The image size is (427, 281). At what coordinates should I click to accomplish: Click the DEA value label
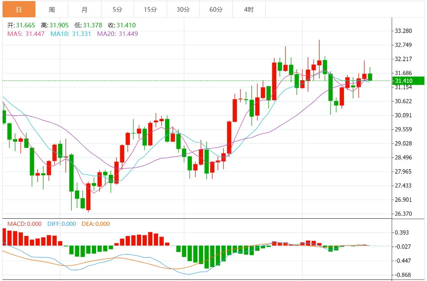tap(96, 224)
